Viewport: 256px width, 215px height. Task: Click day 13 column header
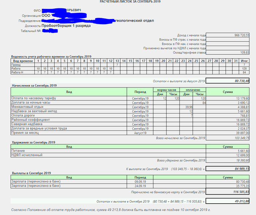[117, 61]
